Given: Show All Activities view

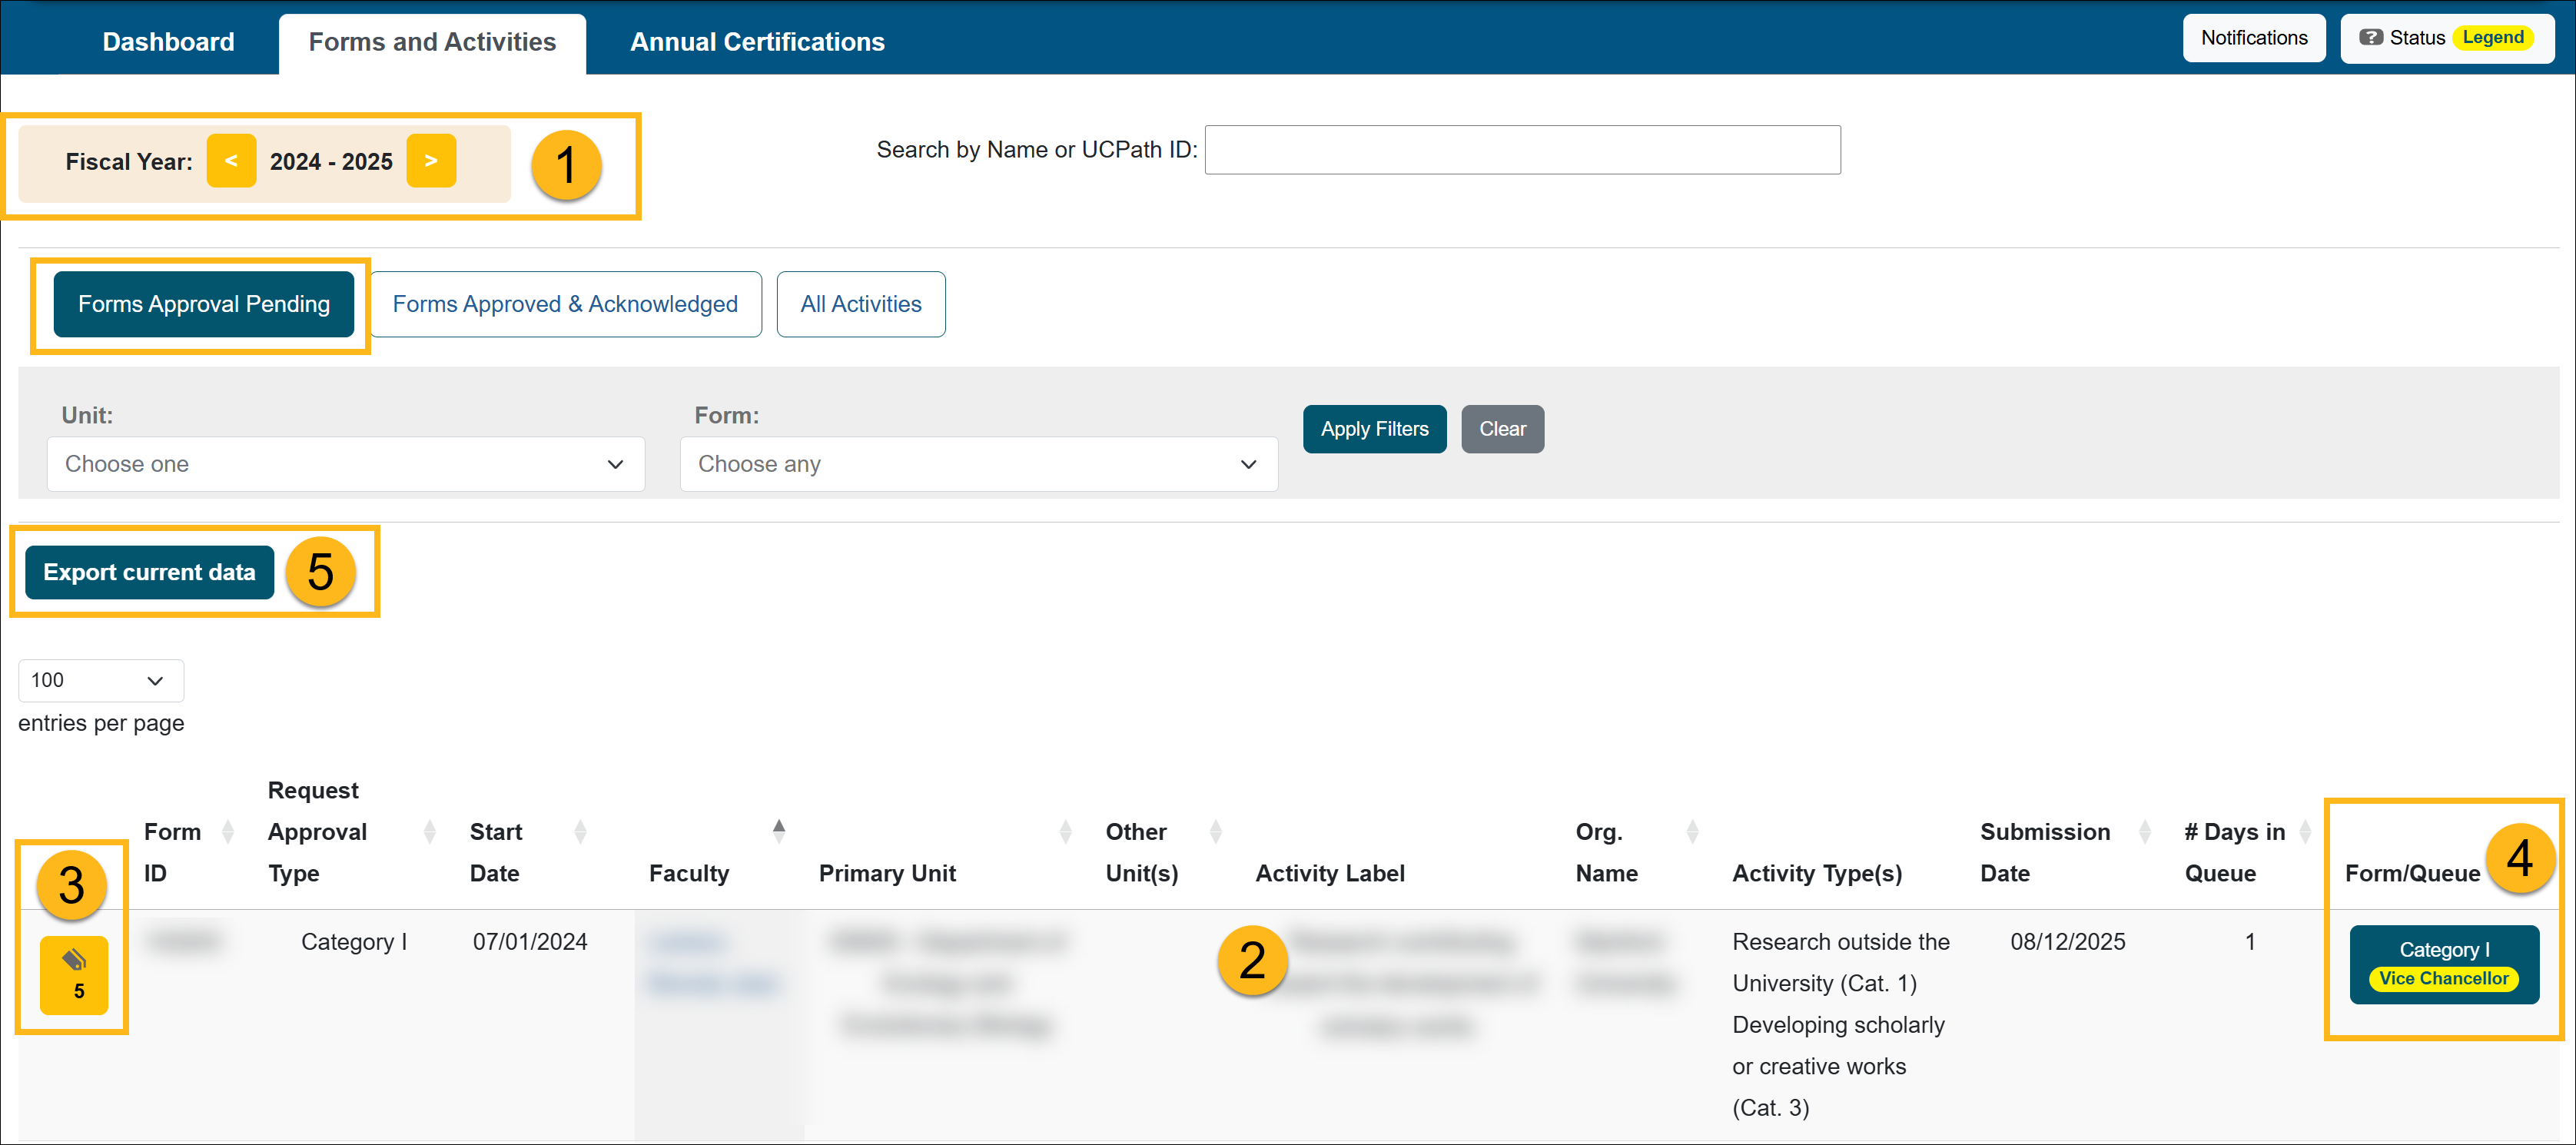Looking at the screenshot, I should pos(860,304).
